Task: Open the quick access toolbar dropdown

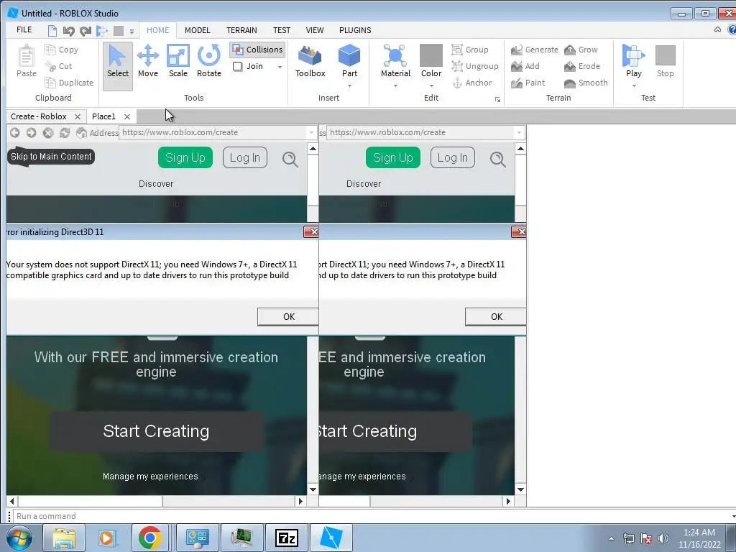Action: click(x=132, y=32)
